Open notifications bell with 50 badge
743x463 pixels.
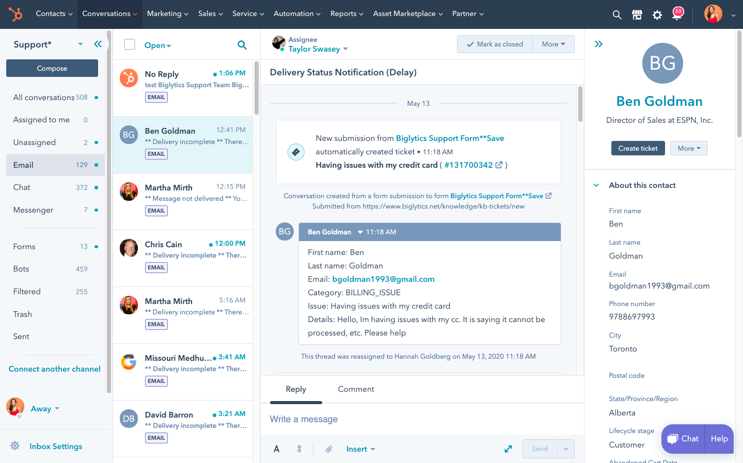click(677, 14)
